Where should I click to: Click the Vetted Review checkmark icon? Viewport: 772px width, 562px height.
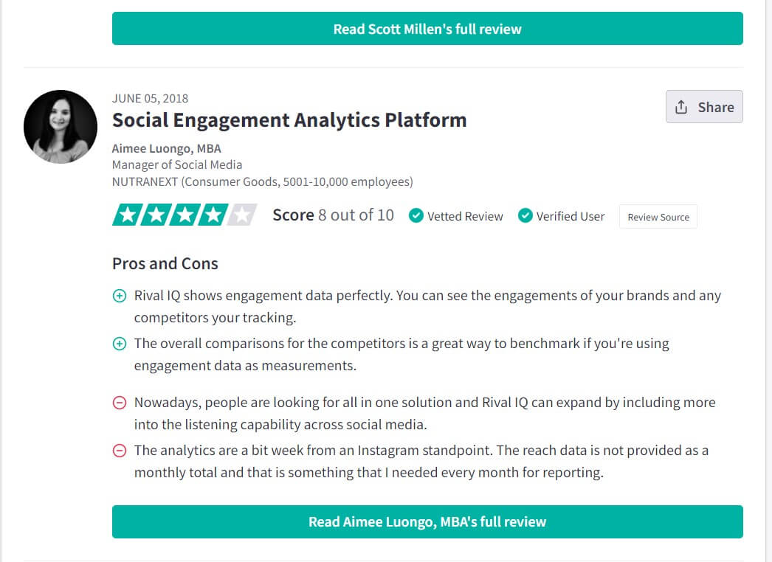click(x=416, y=215)
